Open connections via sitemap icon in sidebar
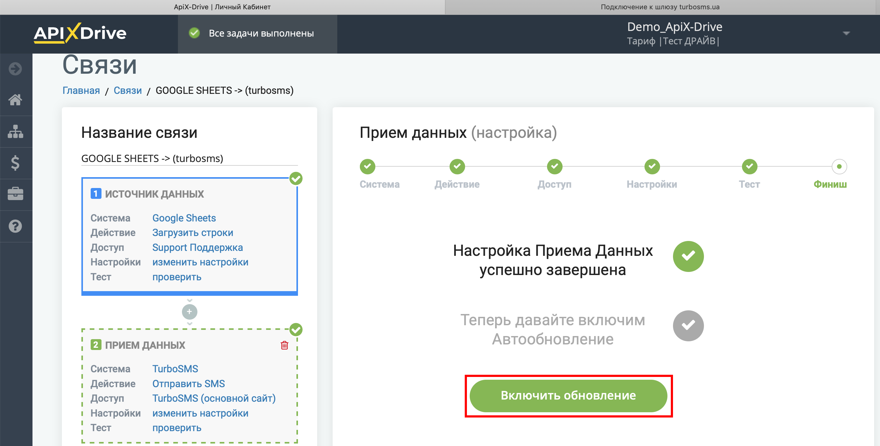Image resolution: width=880 pixels, height=446 pixels. [15, 131]
